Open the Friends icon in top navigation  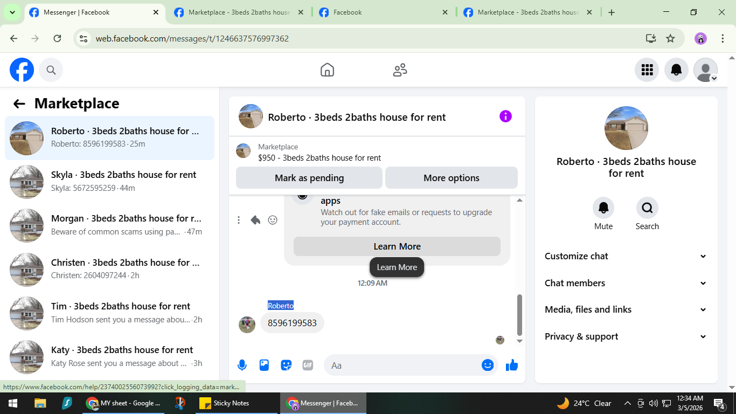[x=400, y=70]
